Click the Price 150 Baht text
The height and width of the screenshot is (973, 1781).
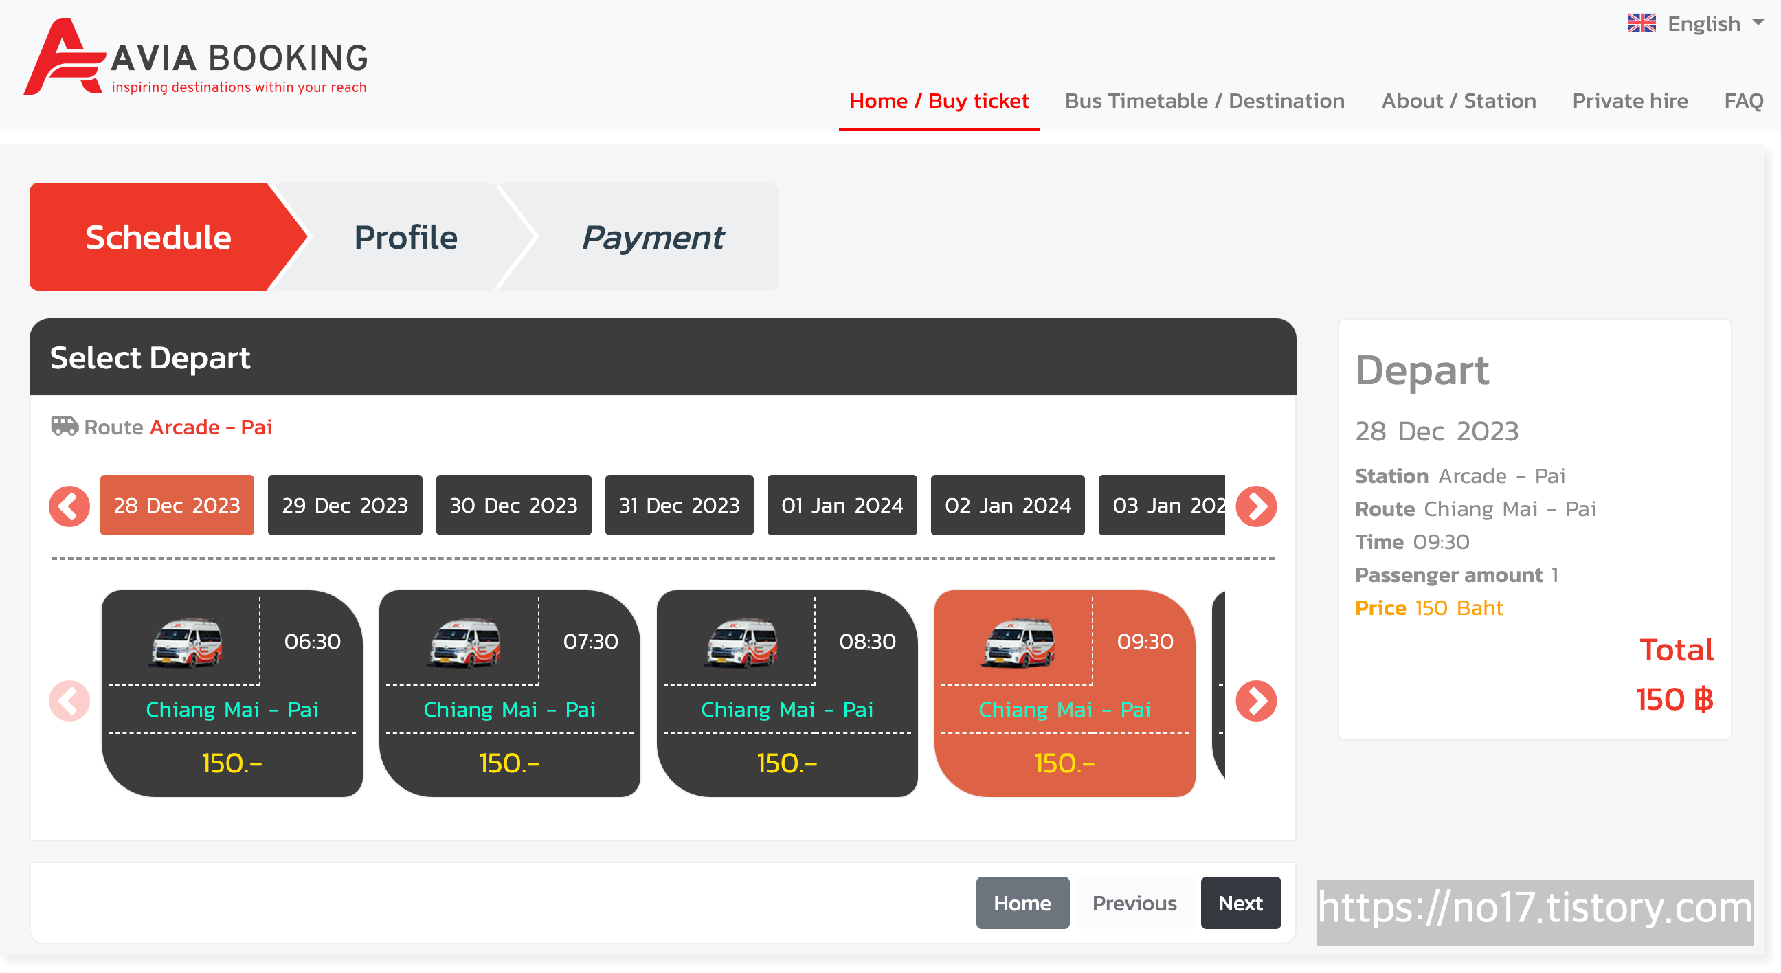1429,607
